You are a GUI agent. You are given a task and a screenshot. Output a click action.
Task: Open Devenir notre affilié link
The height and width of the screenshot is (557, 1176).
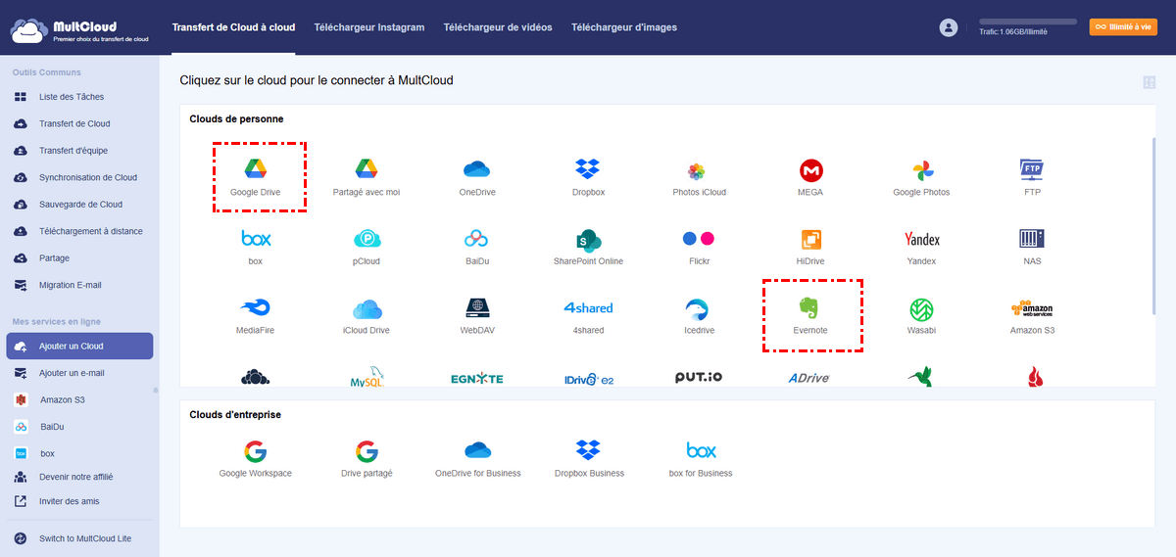click(78, 477)
